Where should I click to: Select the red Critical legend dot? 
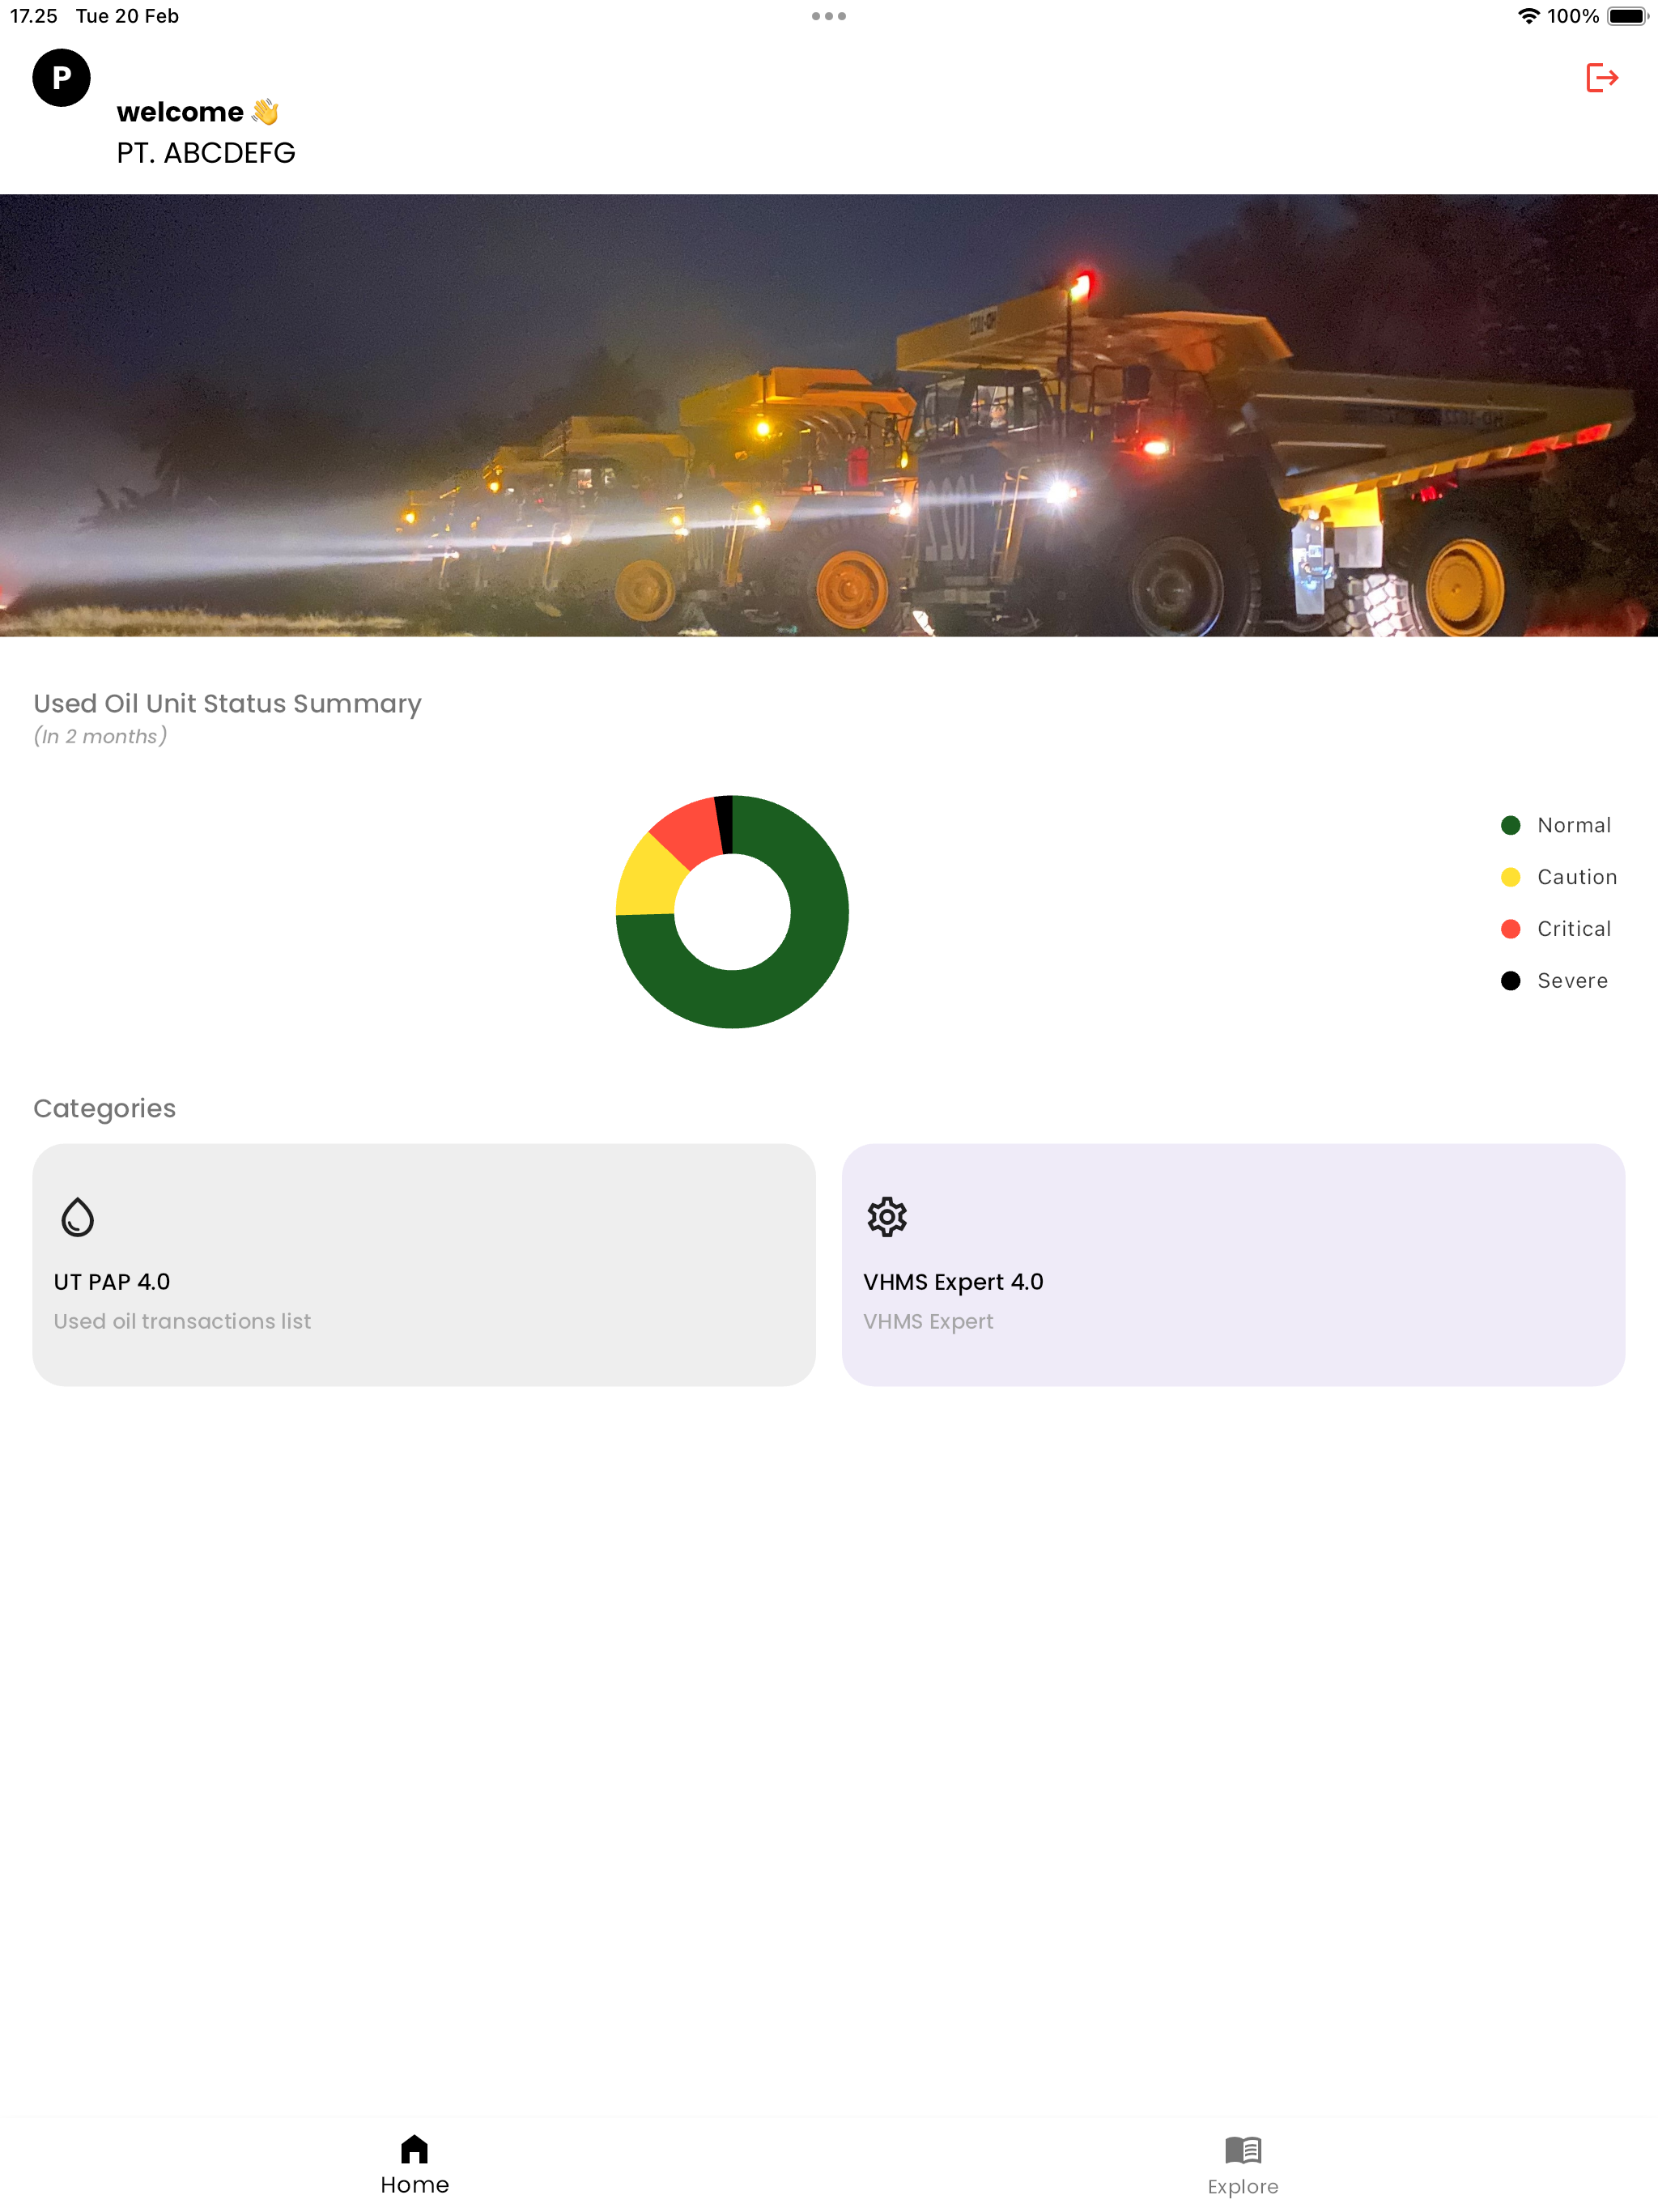point(1510,929)
